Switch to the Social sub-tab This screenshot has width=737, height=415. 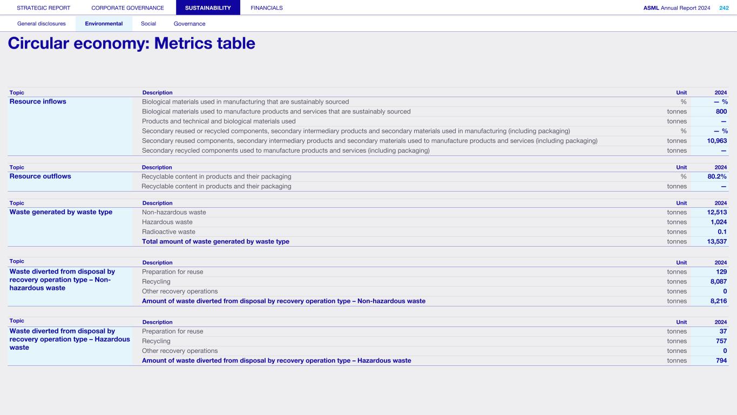click(148, 24)
